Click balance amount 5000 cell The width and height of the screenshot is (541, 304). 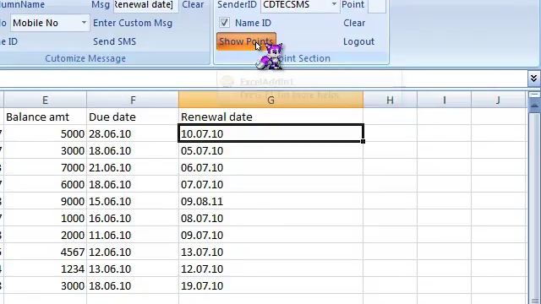point(45,133)
